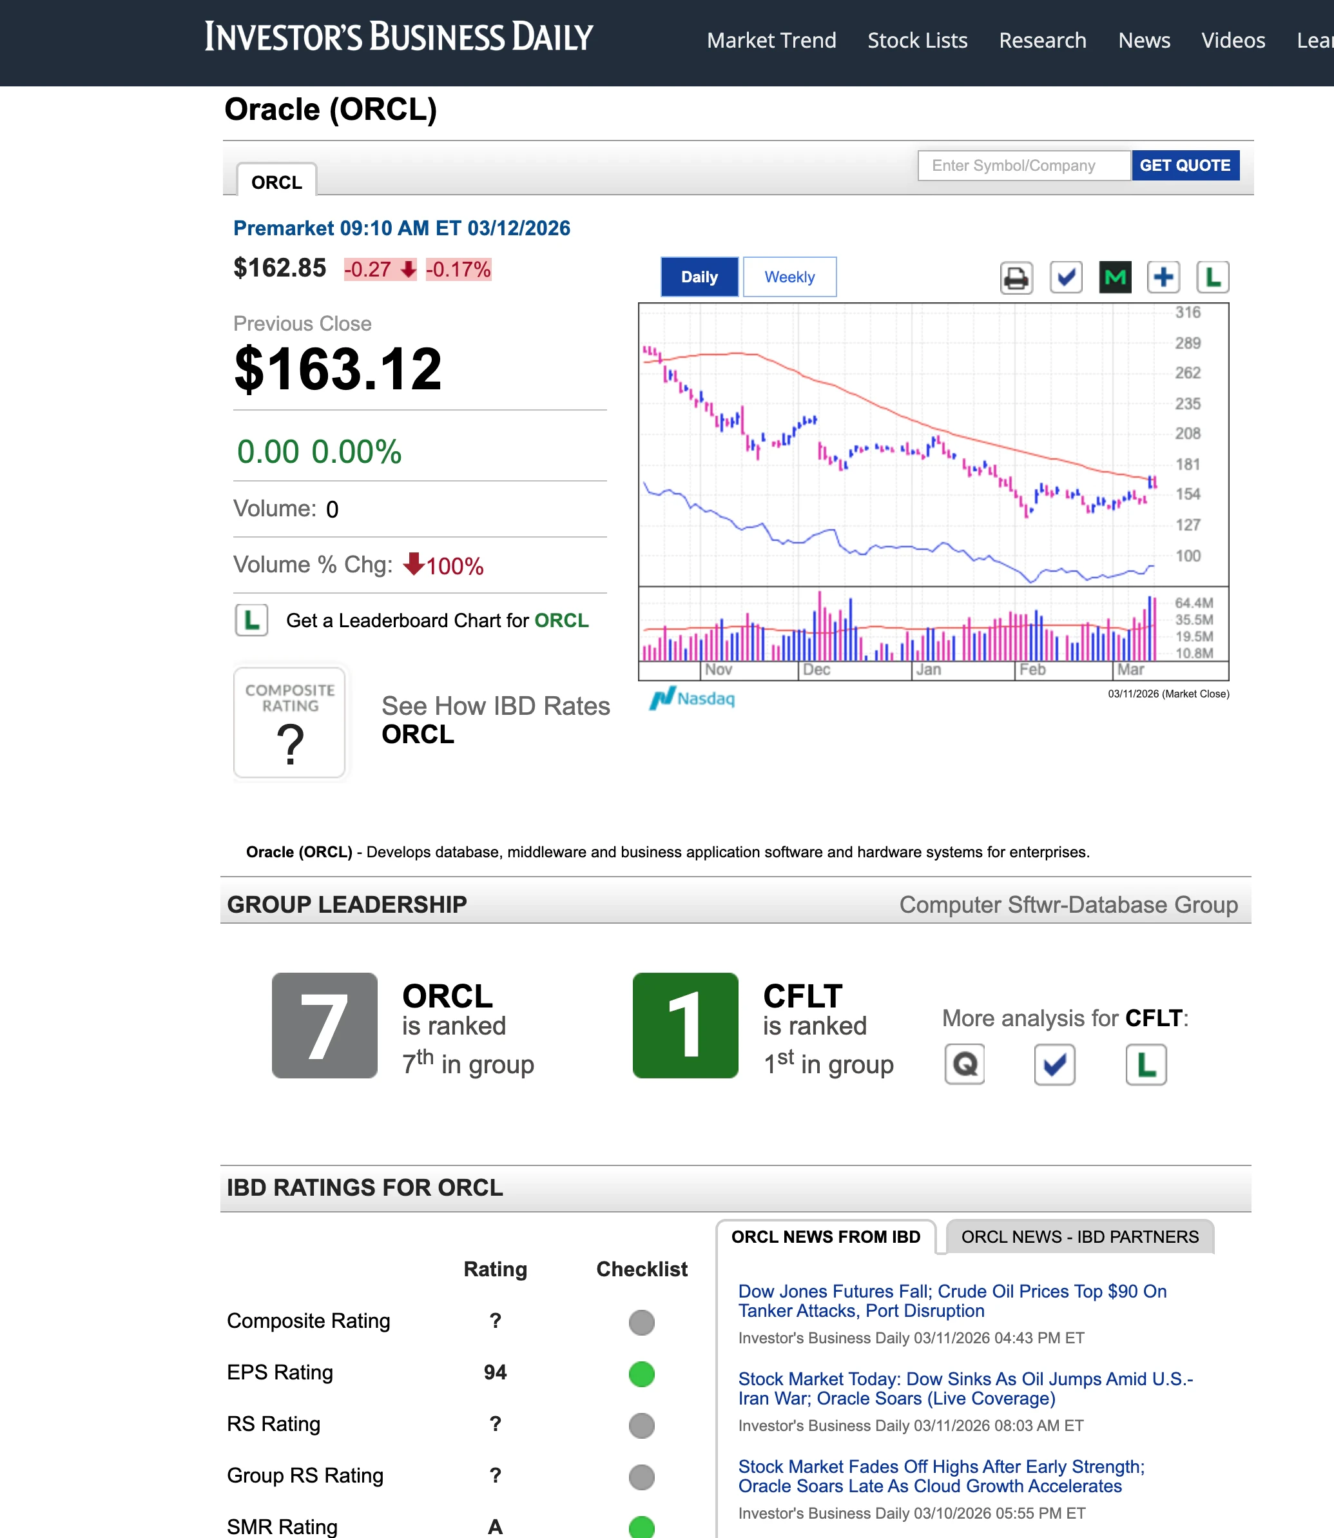Open Dow Jones Futures Fall article
The image size is (1334, 1538).
point(951,1301)
